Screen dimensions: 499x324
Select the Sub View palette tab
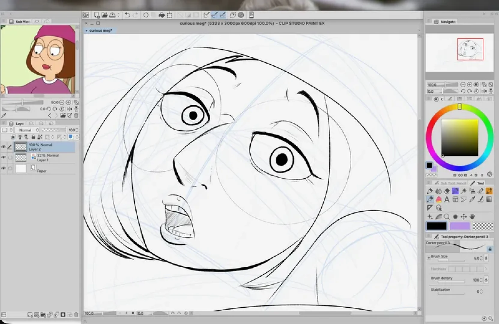[x=20, y=22]
